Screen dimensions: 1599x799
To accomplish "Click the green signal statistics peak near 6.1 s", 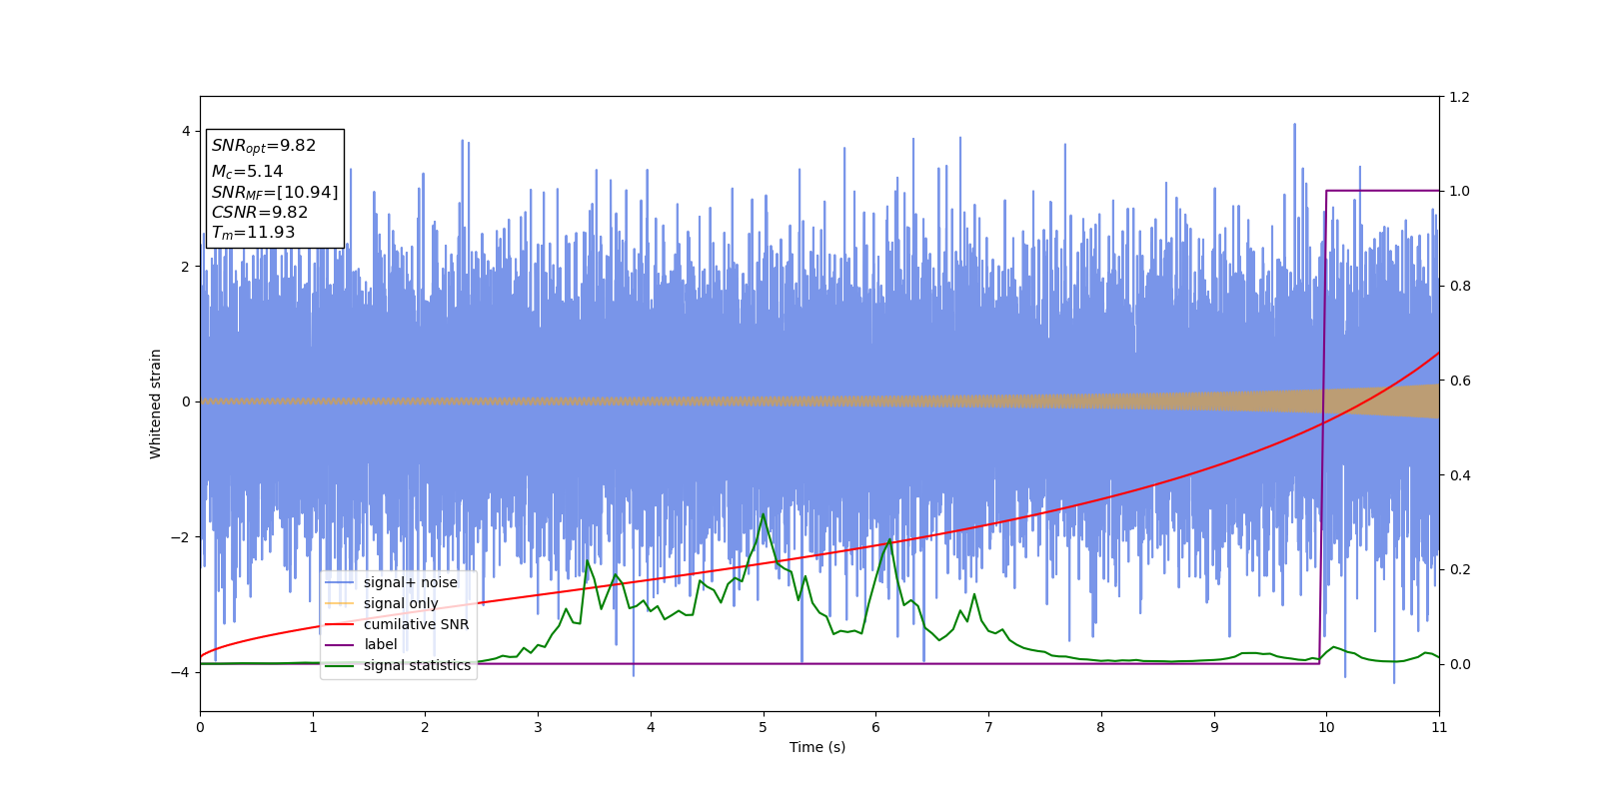I will coord(889,540).
